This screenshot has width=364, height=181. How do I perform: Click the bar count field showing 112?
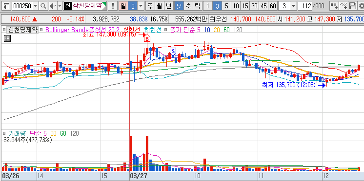pos(305,6)
